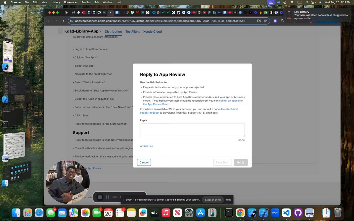The height and width of the screenshot is (221, 354).
Task: Open Photos from the Dock
Action: coord(85,213)
